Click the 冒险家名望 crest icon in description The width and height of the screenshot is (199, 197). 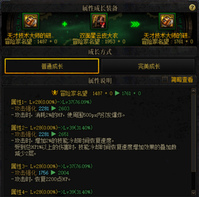(55, 93)
